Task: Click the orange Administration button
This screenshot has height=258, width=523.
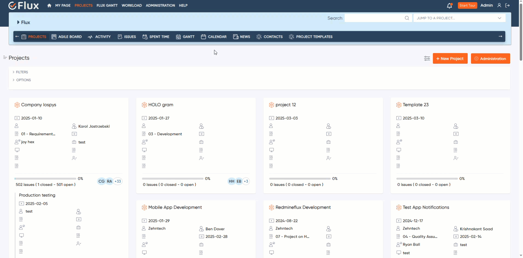Action: pyautogui.click(x=490, y=58)
